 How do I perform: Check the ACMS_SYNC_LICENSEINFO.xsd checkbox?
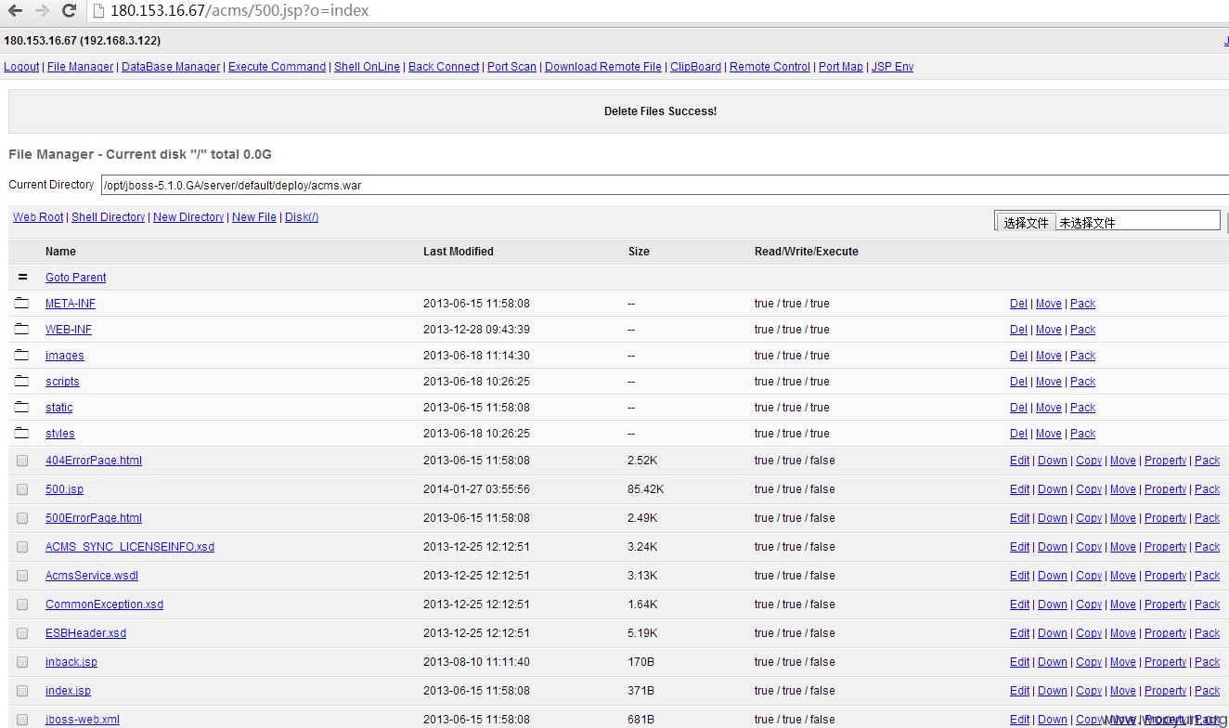[22, 547]
